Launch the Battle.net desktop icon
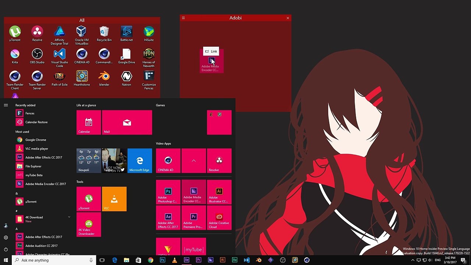 coord(127,33)
